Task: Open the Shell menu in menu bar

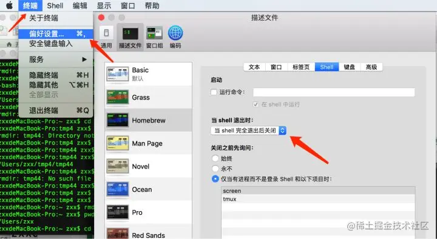Action: (55, 5)
